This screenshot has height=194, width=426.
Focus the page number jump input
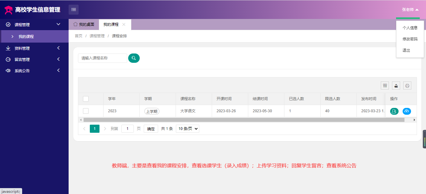tap(128, 129)
